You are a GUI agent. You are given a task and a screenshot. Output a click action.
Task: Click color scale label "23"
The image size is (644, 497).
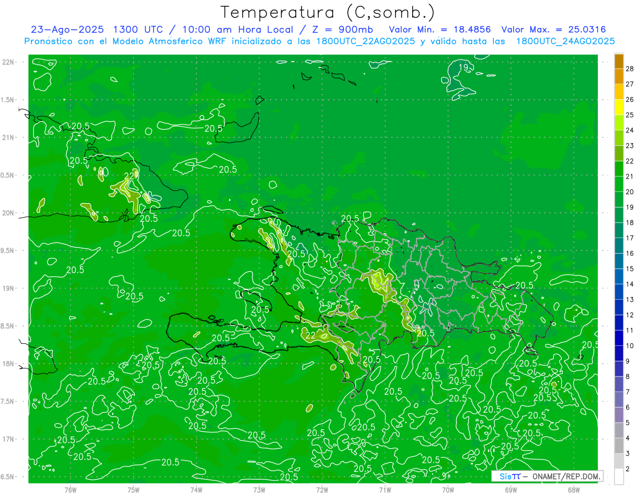[x=630, y=145]
